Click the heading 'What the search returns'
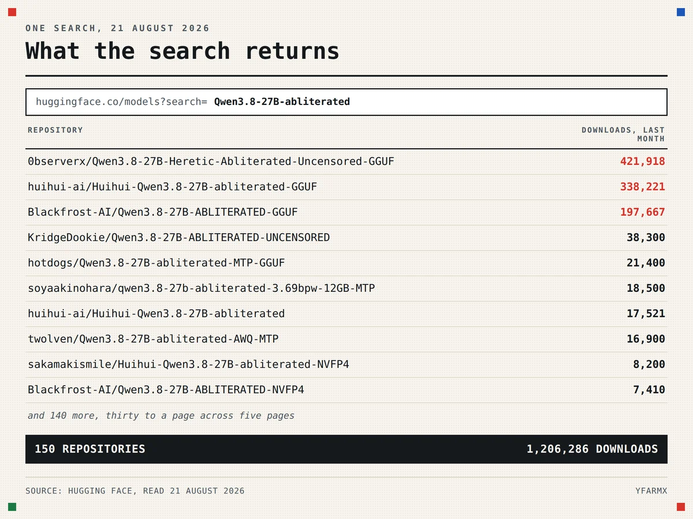This screenshot has width=693, height=519. [182, 51]
